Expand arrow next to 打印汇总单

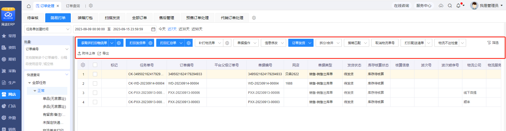(x=181, y=43)
